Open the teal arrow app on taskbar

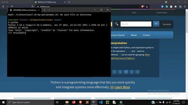click(x=121, y=102)
